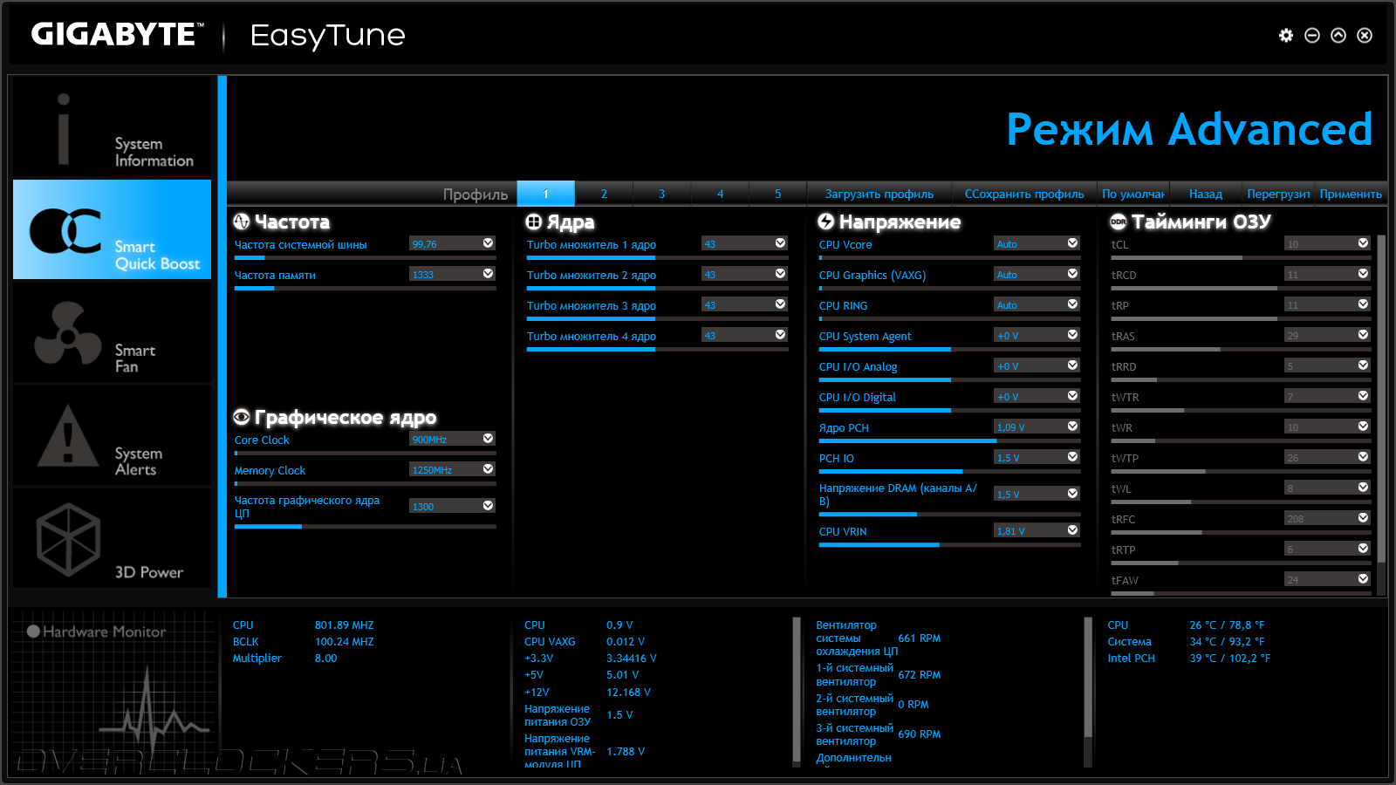Viewport: 1396px width, 785px height.
Task: Click Перегрузить button
Action: coord(1278,194)
